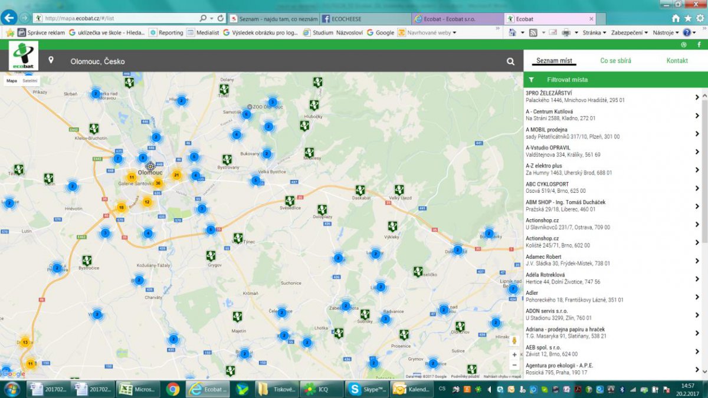This screenshot has width=708, height=398.
Task: Expand the Filtrovat místa filter bar
Action: pos(615,80)
